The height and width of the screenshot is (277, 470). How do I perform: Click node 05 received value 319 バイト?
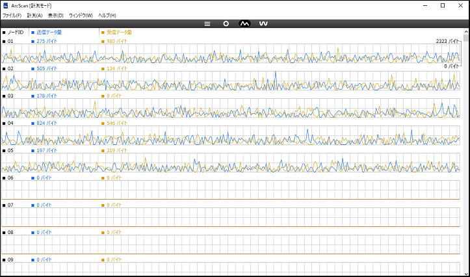117,150
